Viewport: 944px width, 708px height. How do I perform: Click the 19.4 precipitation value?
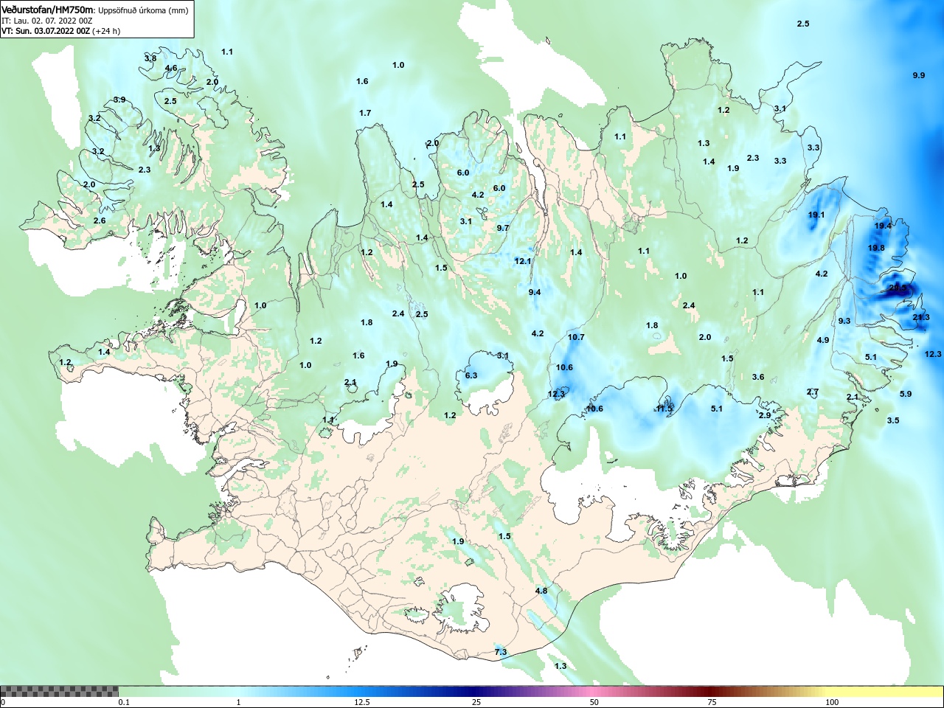pos(883,226)
